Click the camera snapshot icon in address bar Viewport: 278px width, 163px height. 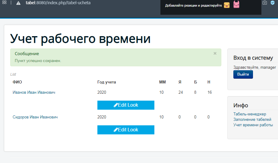click(x=265, y=3)
